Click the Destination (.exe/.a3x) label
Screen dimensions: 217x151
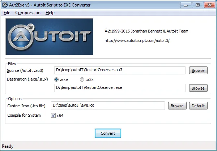click(x=27, y=79)
